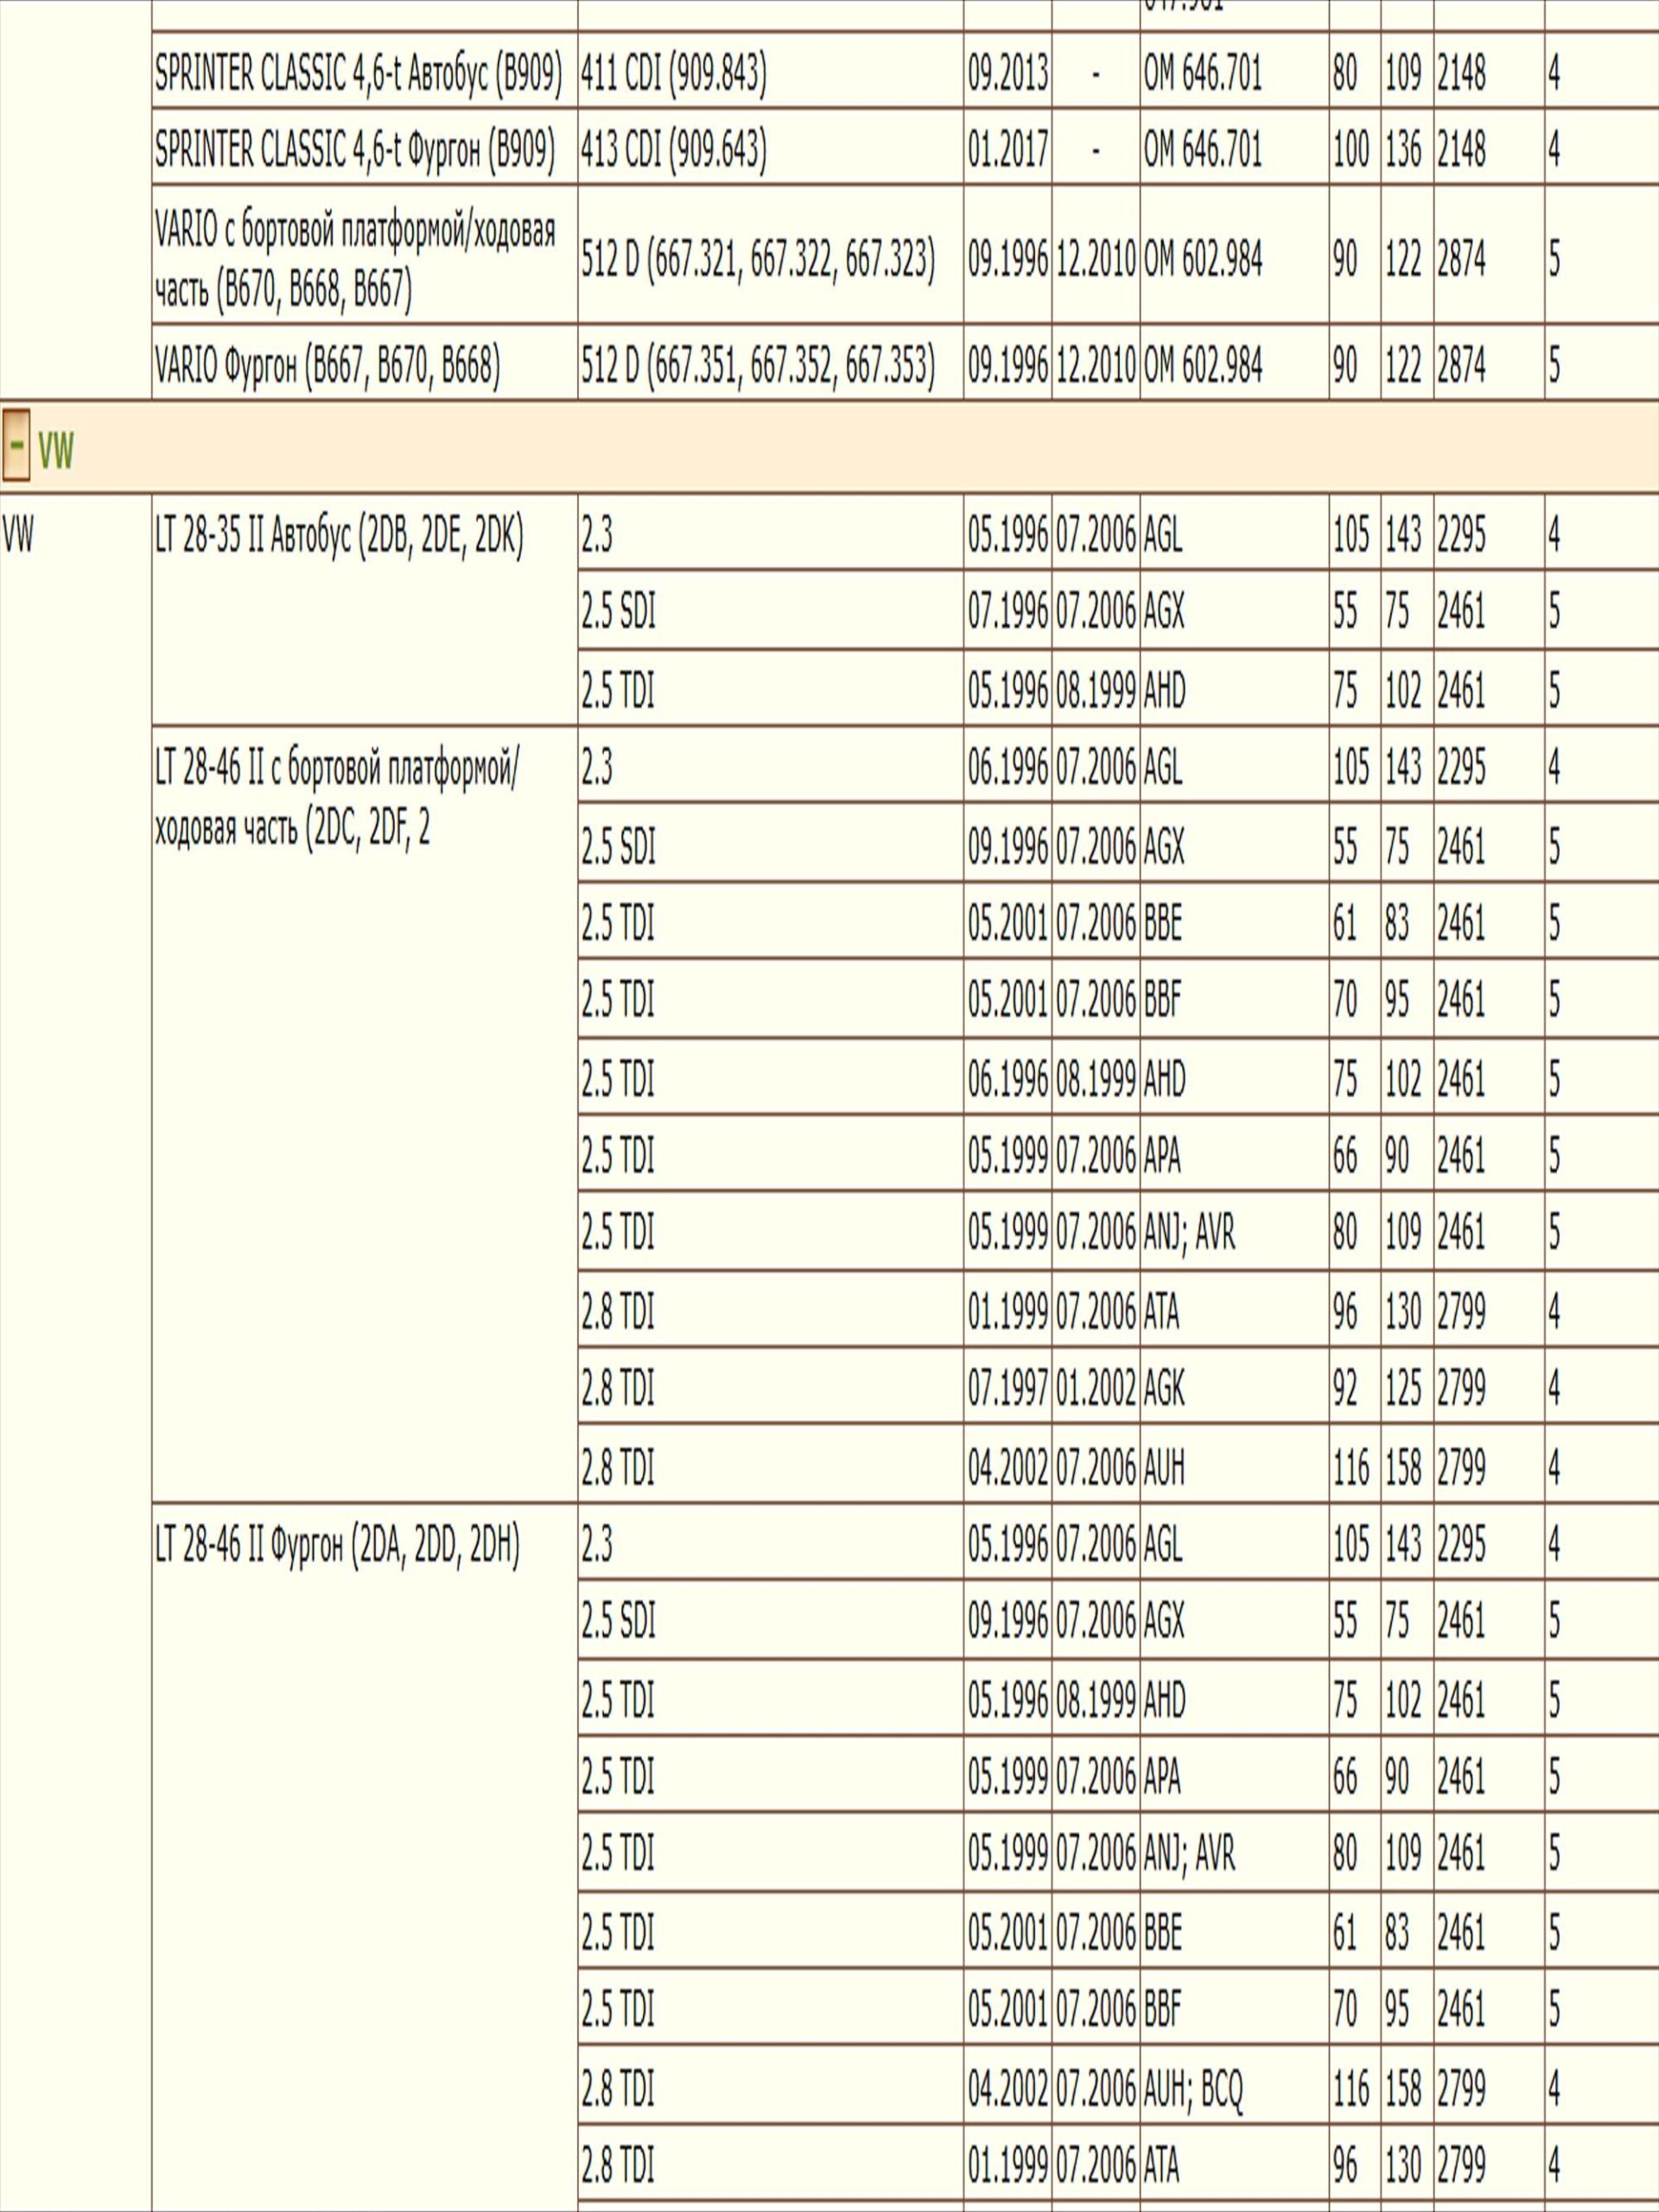Click the AGK engine code cell
The width and height of the screenshot is (1659, 2212).
click(1164, 1389)
